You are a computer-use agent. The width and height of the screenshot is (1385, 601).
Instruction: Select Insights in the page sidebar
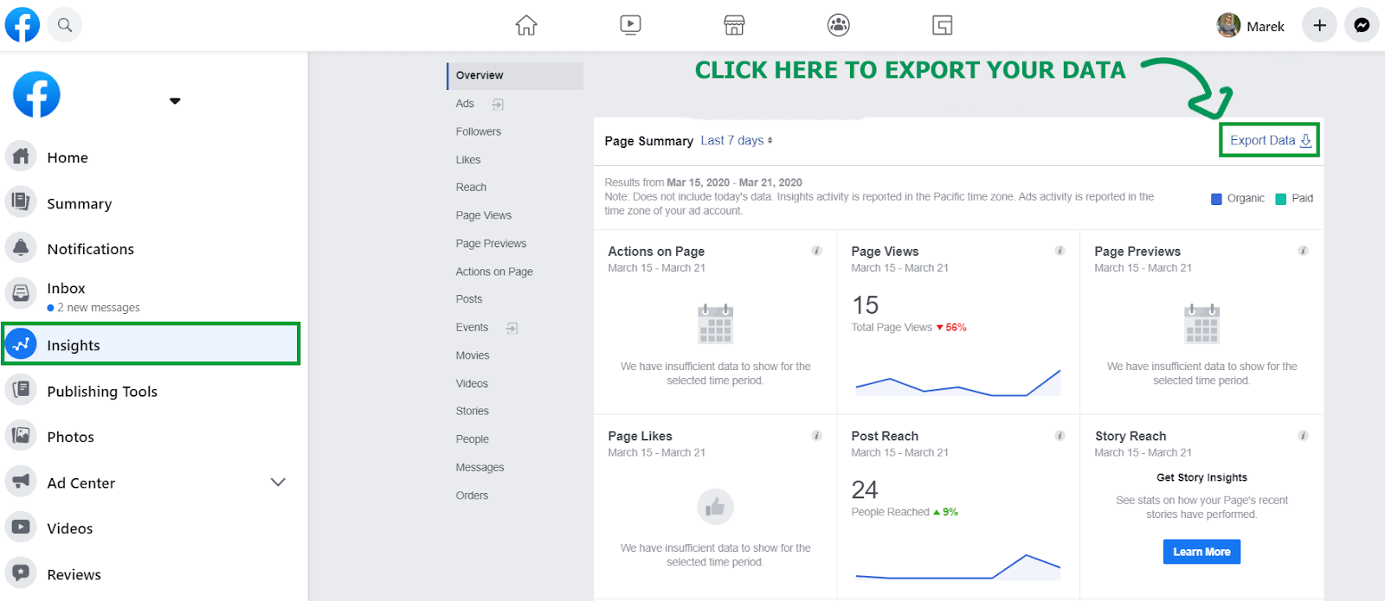pos(152,344)
